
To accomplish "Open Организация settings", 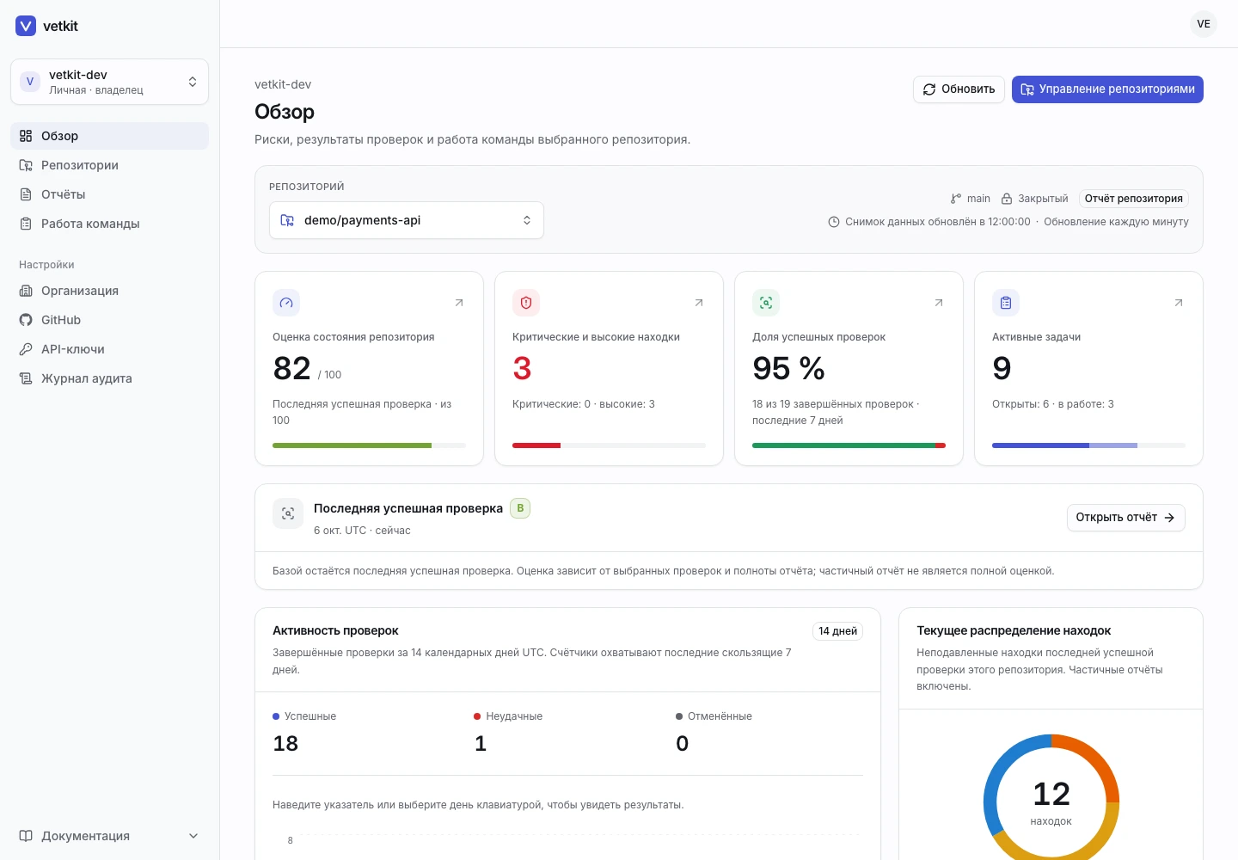I will pyautogui.click(x=109, y=291).
